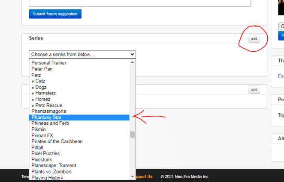
Task: Select Pirates of the Caribbean option
Action: (79, 141)
